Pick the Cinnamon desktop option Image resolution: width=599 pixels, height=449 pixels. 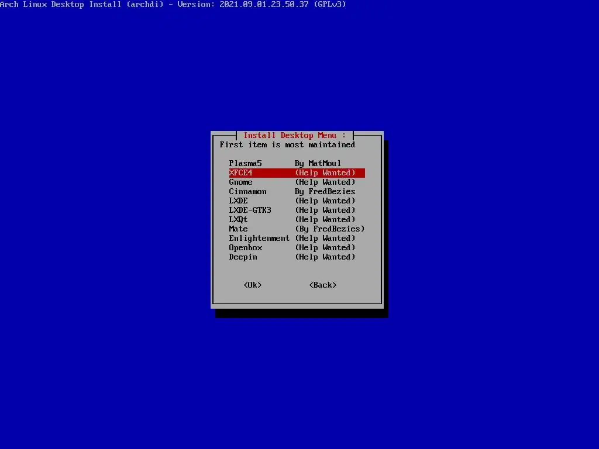(x=297, y=192)
